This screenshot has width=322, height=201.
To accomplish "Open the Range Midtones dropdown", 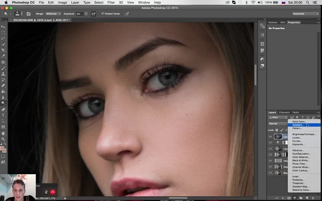I will pos(53,14).
